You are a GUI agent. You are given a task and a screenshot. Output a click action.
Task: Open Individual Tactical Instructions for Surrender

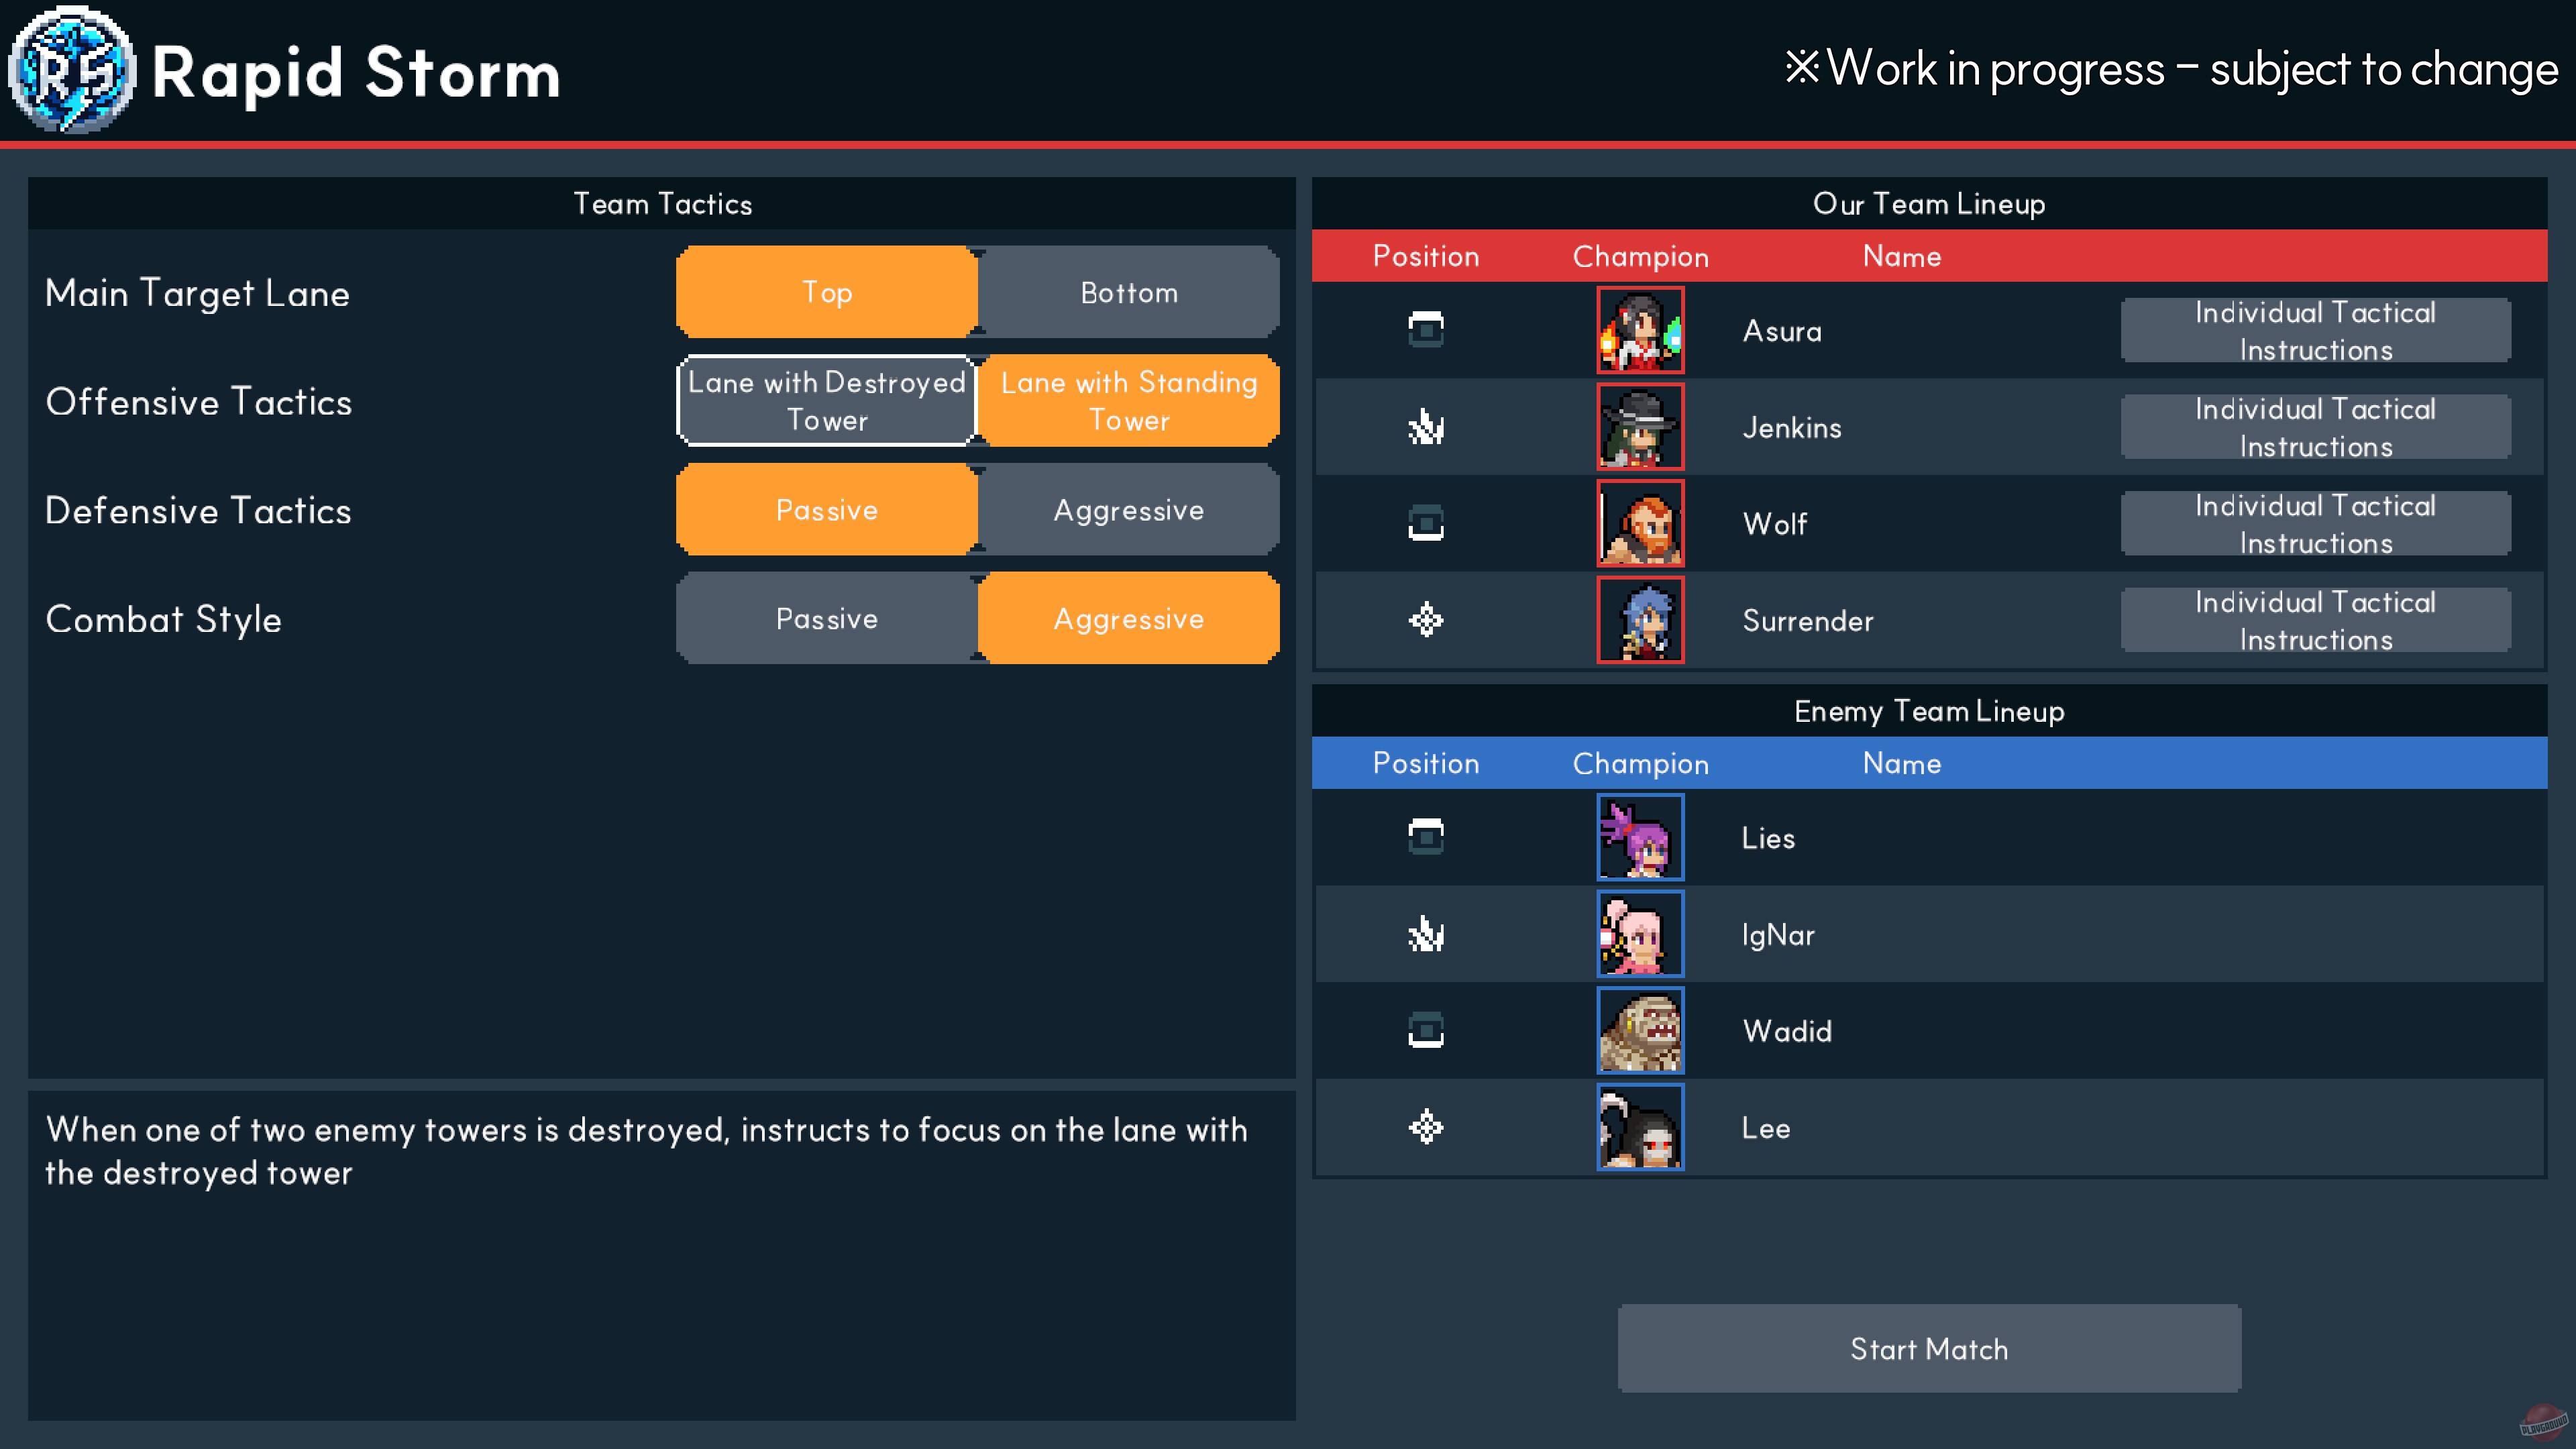(2316, 620)
